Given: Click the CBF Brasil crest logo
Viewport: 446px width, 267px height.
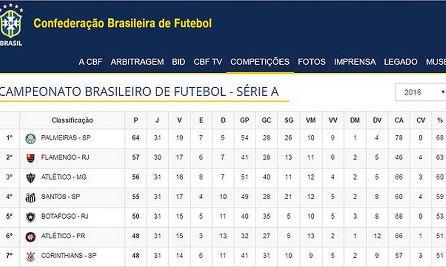Looking at the screenshot, I should click(x=11, y=24).
